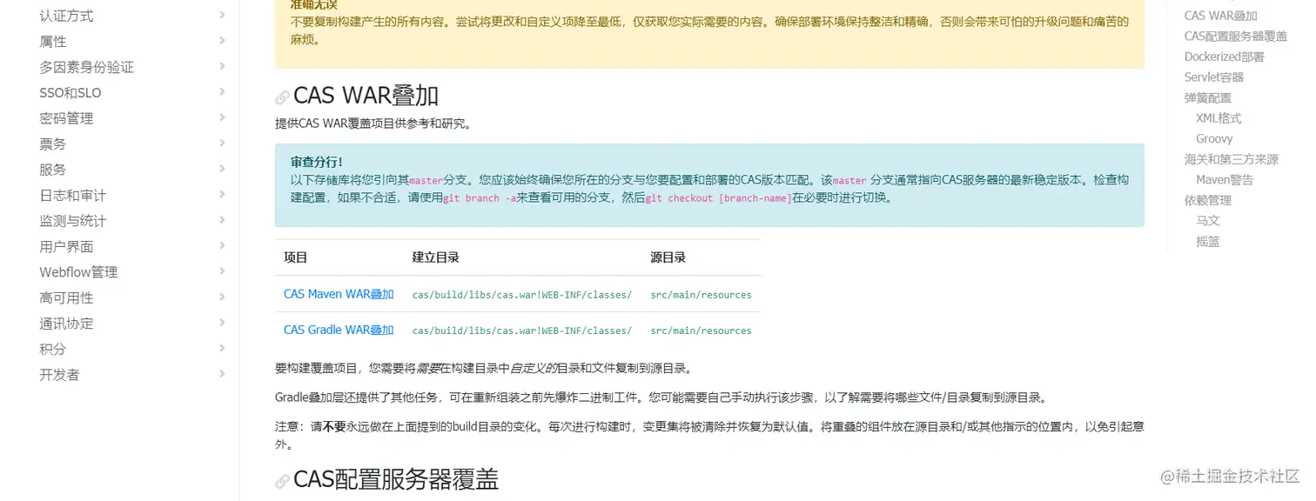Expand the 日志和审计 chevron
This screenshot has width=1316, height=501.
tap(223, 194)
